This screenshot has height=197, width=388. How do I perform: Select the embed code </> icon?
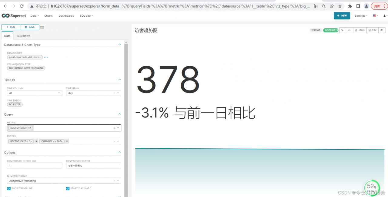[349, 30]
